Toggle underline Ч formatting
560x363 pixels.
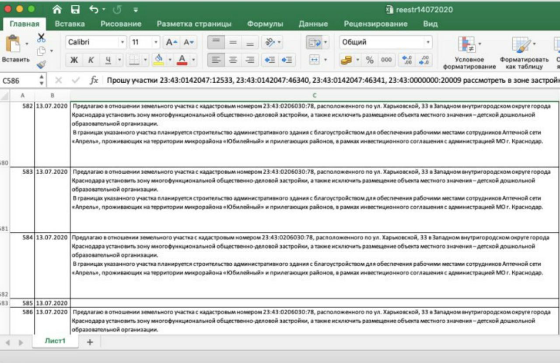(x=108, y=60)
